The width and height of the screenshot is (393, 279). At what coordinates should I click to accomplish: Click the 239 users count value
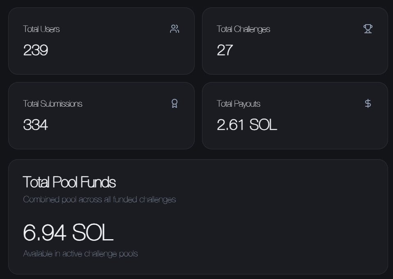[x=36, y=50]
